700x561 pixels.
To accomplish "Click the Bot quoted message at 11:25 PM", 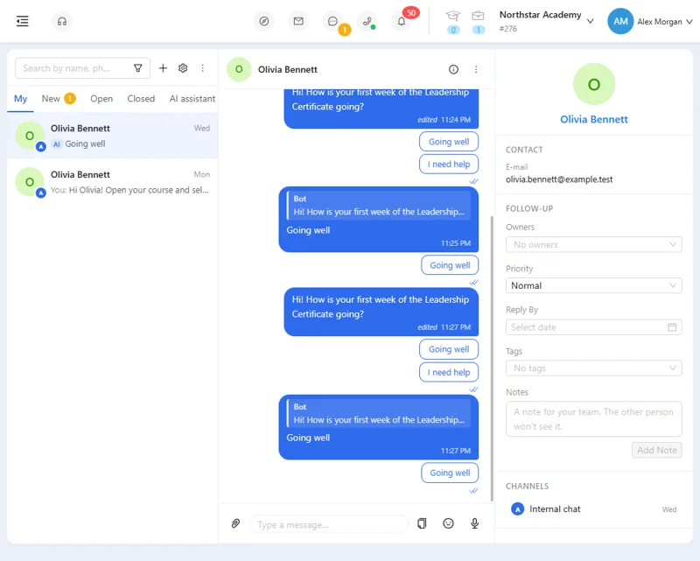I will tap(379, 206).
